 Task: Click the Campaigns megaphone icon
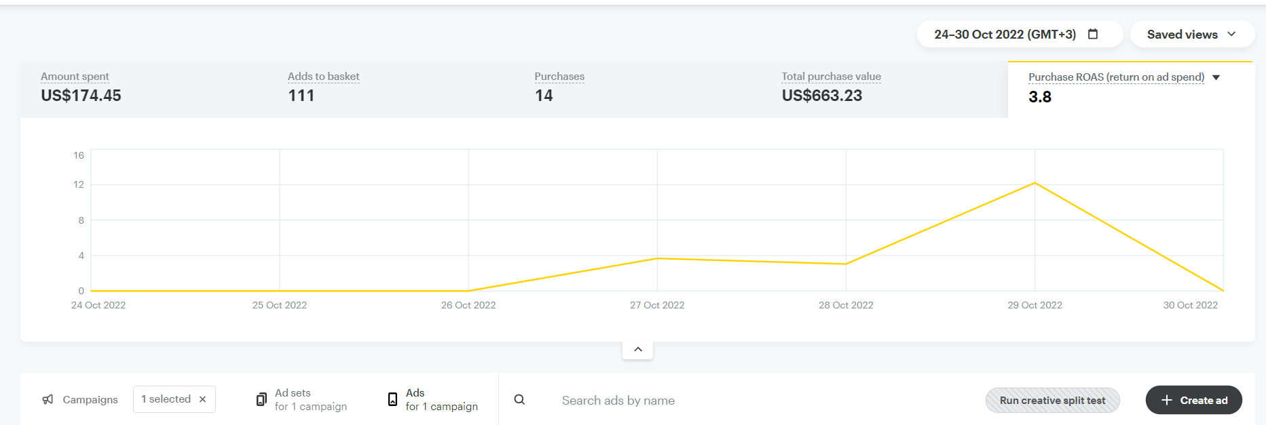(48, 399)
